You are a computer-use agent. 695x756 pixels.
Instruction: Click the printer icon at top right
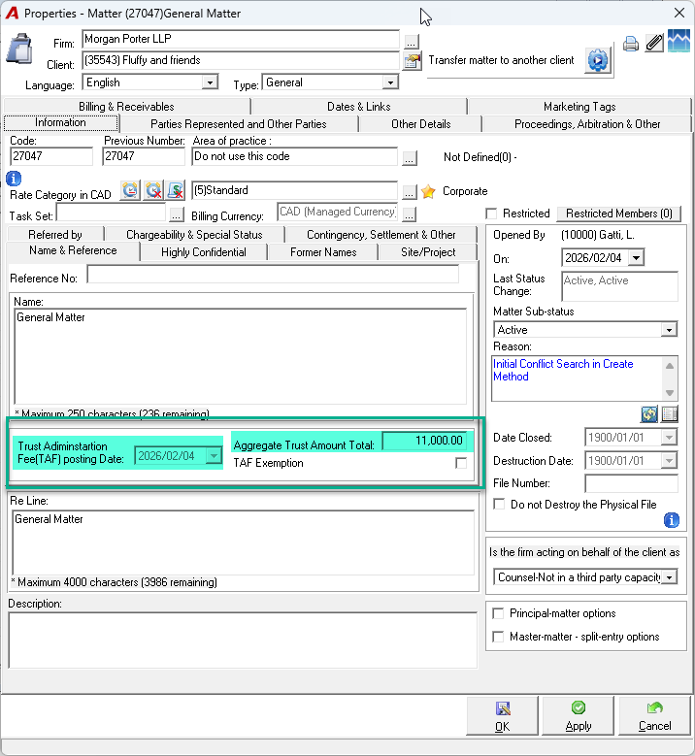click(630, 44)
